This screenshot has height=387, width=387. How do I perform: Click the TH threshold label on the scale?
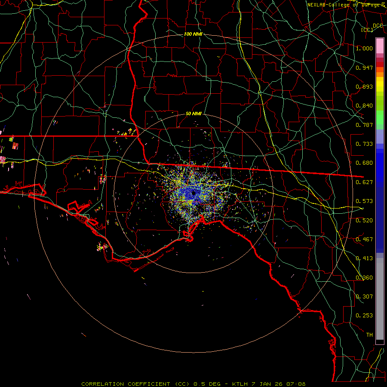(369, 335)
